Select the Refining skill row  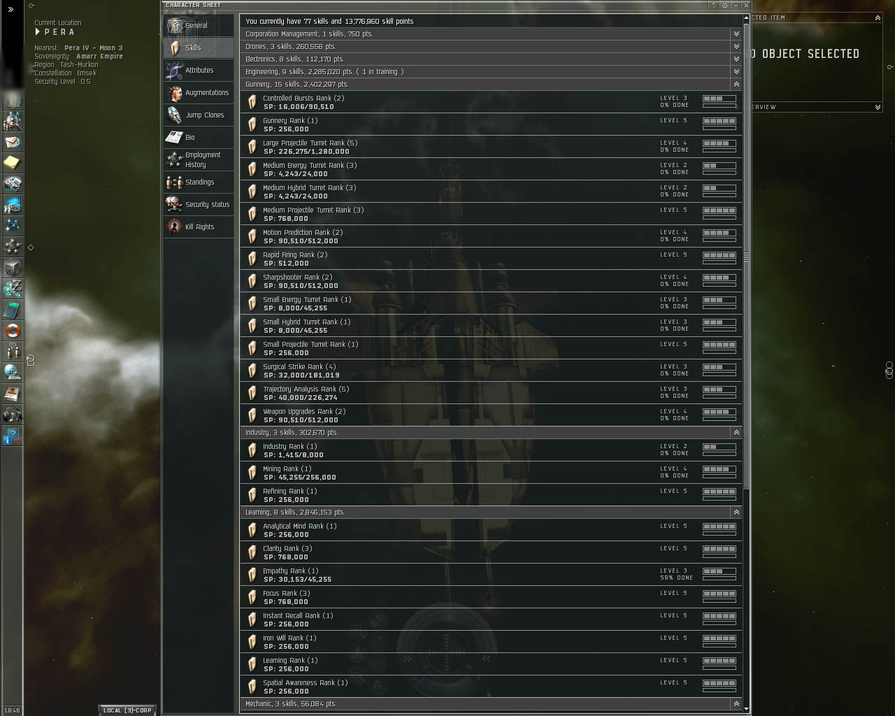(491, 495)
